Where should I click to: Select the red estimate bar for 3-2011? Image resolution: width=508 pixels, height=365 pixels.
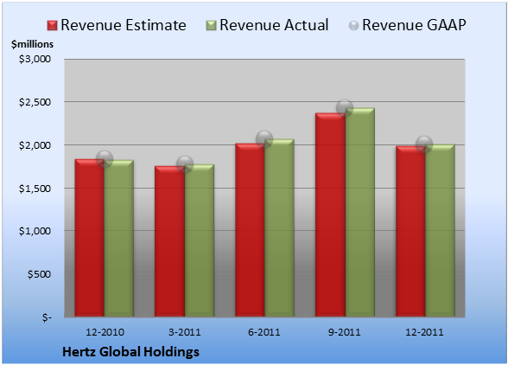[169, 241]
